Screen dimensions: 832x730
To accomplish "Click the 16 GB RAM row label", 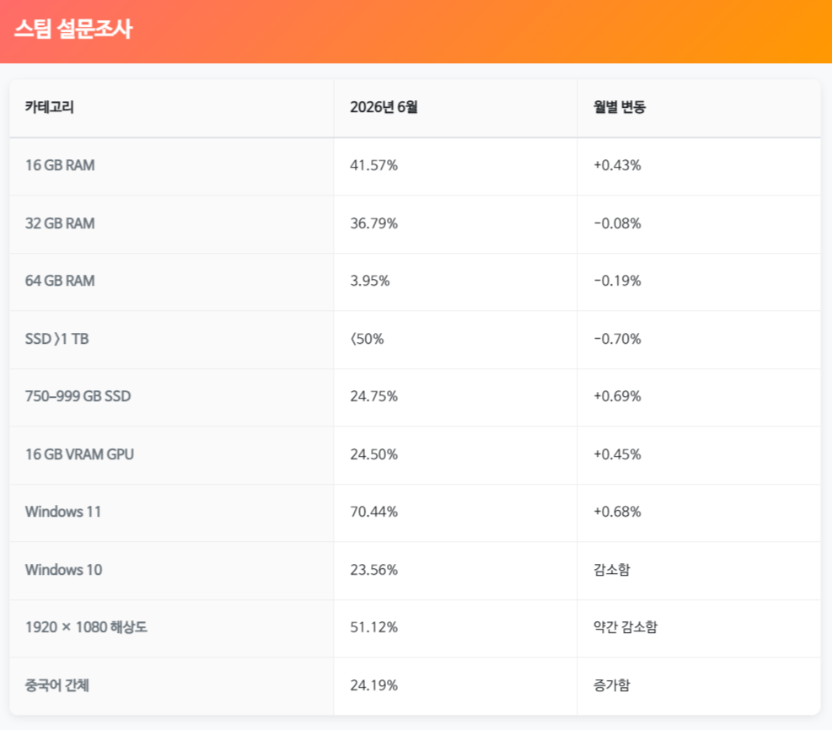I will pyautogui.click(x=60, y=165).
